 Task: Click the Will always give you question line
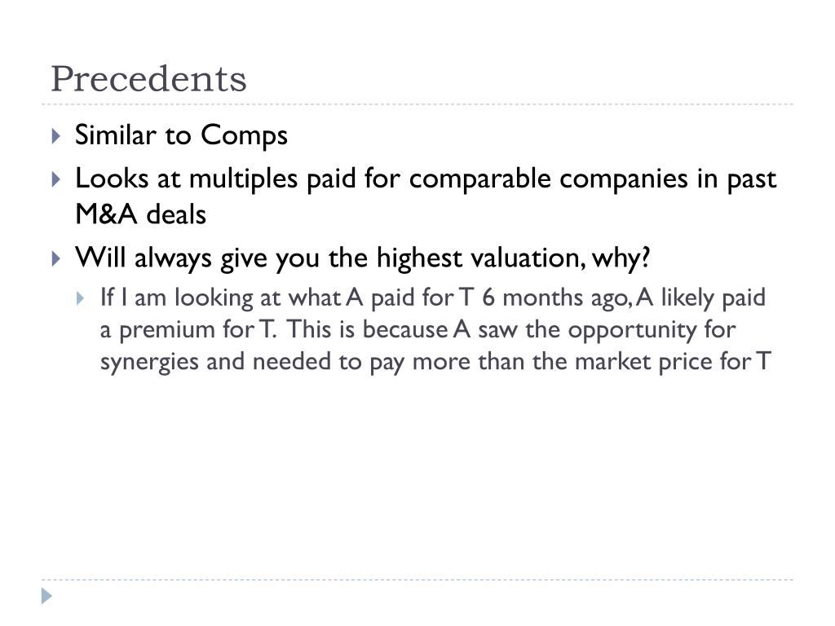(363, 259)
